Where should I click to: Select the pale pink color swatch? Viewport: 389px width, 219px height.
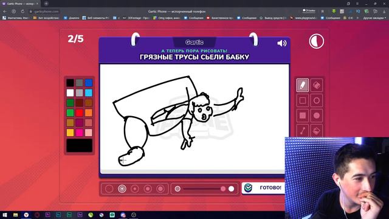pyautogui.click(x=89, y=133)
